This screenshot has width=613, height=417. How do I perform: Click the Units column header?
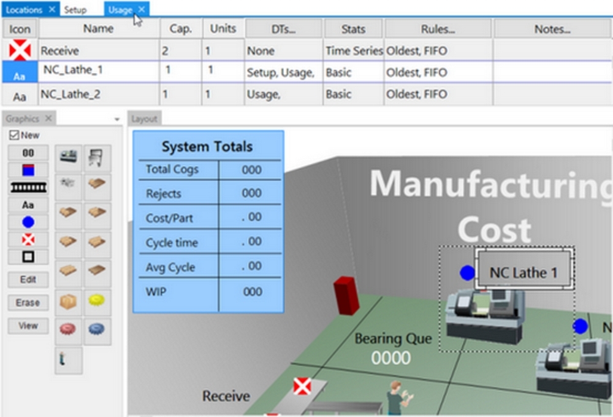(223, 29)
